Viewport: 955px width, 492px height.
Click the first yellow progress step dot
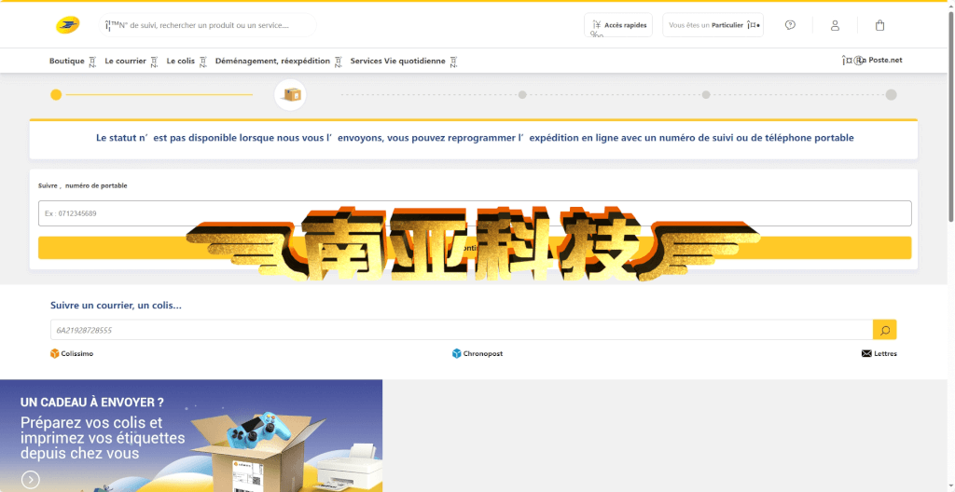click(x=56, y=95)
